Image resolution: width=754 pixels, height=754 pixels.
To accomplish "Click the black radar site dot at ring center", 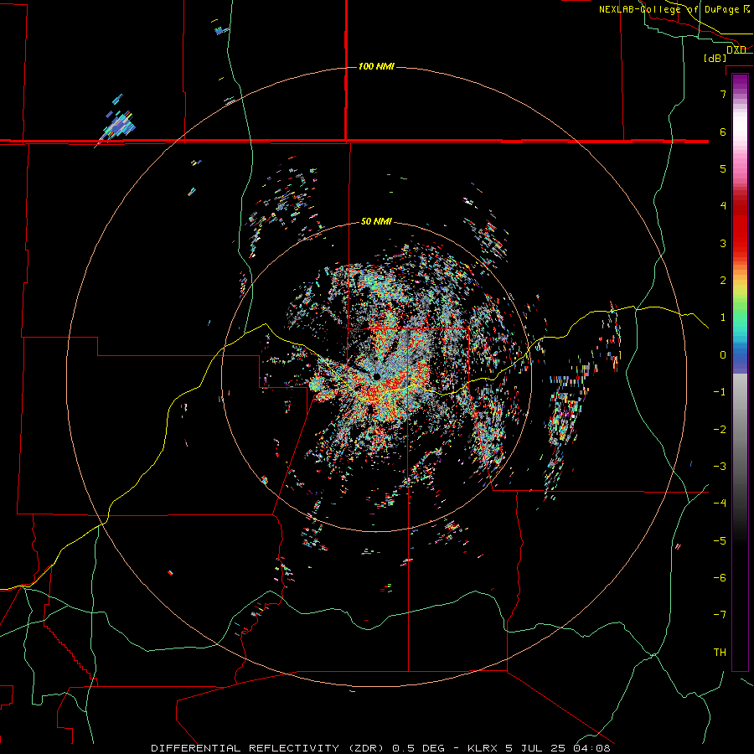I will pyautogui.click(x=376, y=376).
